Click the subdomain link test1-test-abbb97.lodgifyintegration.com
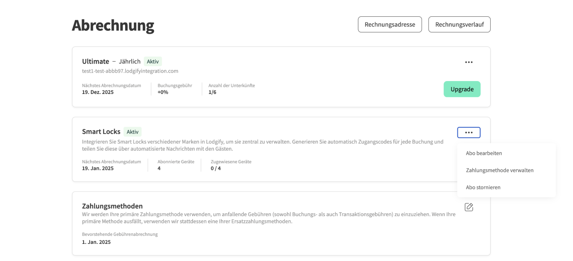The image size is (573, 261). [130, 71]
